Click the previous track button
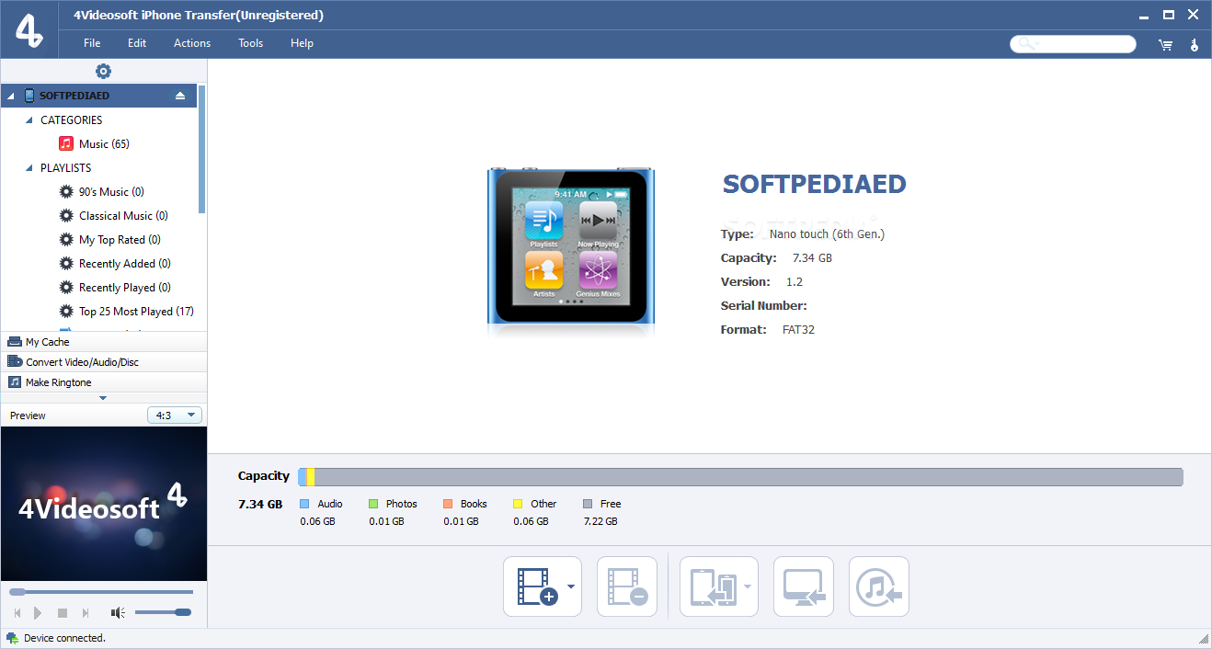 (x=17, y=613)
